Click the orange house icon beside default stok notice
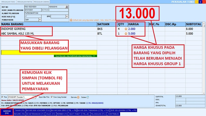Screen dimensions: 206x116 click(x=71, y=20)
